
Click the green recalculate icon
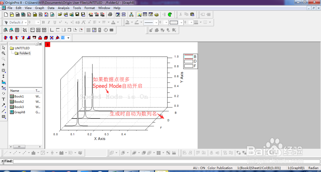click(170, 14)
